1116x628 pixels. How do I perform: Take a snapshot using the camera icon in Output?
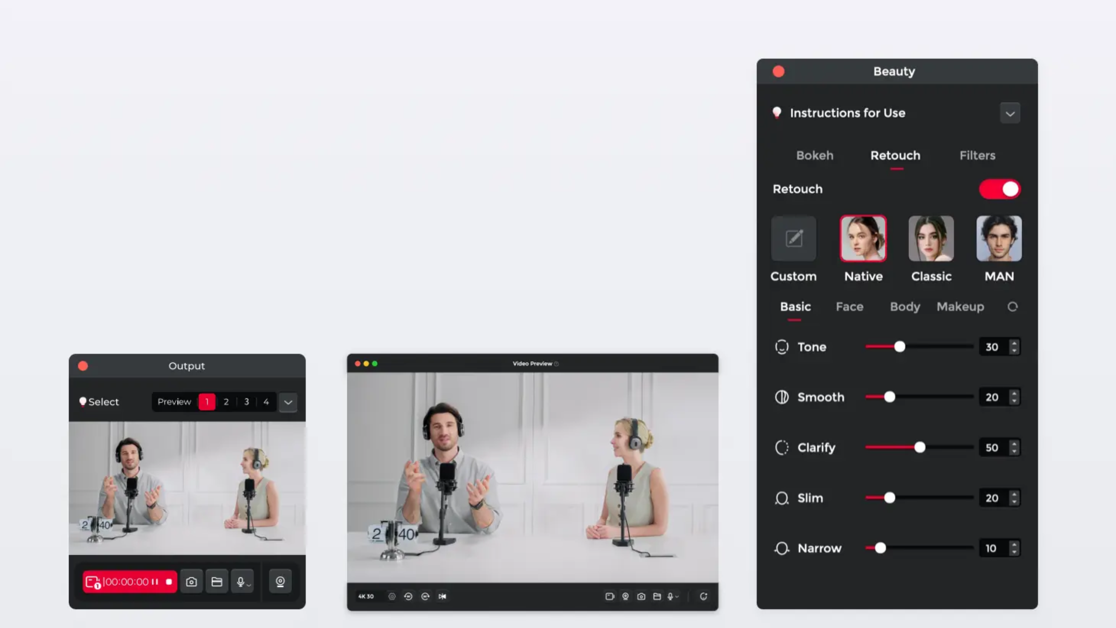point(192,581)
